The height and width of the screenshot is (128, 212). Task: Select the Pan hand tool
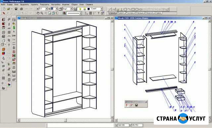pyautogui.click(x=38, y=13)
